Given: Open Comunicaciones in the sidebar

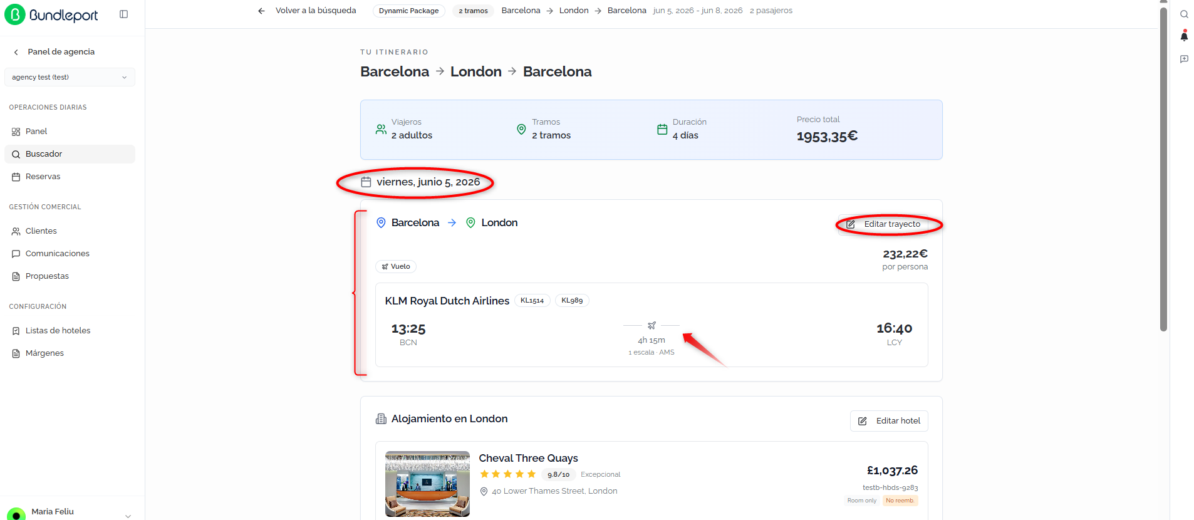Looking at the screenshot, I should coord(70,254).
